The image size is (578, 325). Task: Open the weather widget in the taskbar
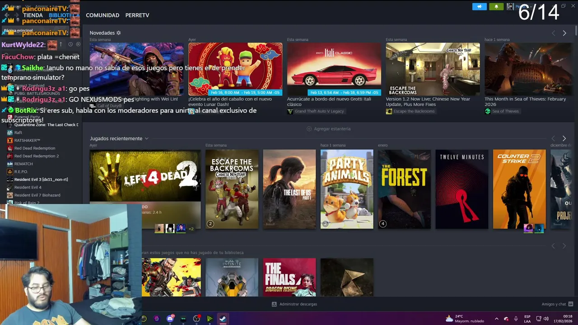pyautogui.click(x=465, y=319)
